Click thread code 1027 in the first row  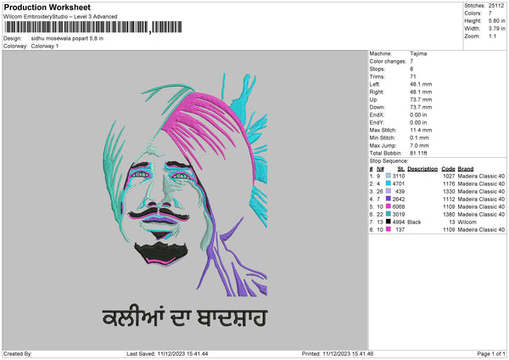pos(449,176)
